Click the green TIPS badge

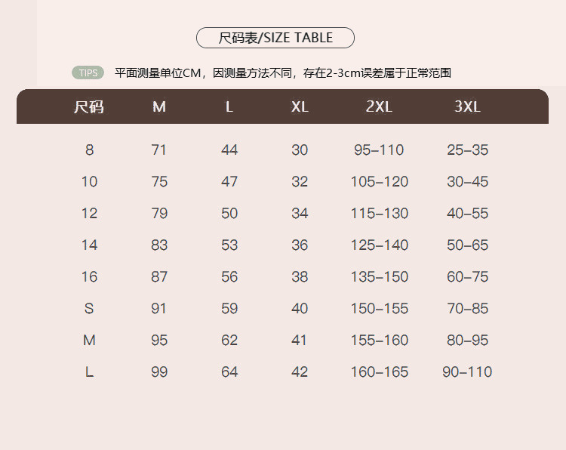(88, 73)
